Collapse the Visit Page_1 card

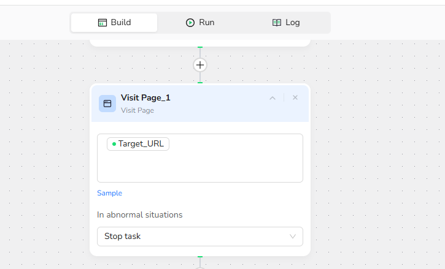point(273,98)
